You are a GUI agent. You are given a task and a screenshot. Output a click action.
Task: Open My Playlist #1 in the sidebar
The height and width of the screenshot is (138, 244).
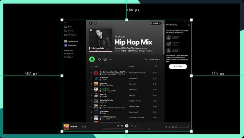(x=69, y=57)
